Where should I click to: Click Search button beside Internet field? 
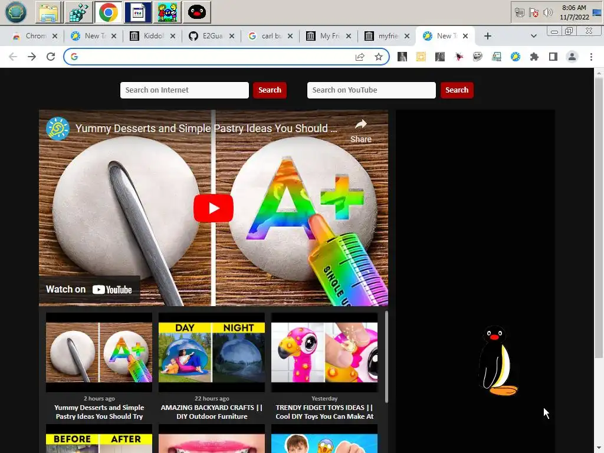pyautogui.click(x=270, y=90)
